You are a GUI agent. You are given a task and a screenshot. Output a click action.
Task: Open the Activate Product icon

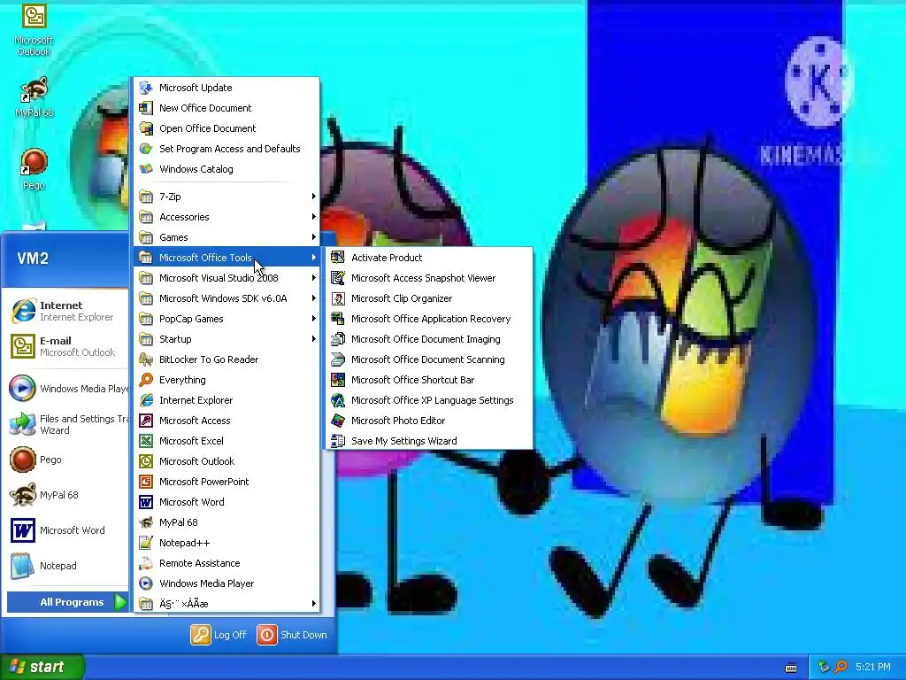[x=338, y=258]
